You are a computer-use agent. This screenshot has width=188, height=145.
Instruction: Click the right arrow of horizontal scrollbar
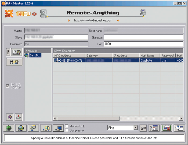point(181,119)
